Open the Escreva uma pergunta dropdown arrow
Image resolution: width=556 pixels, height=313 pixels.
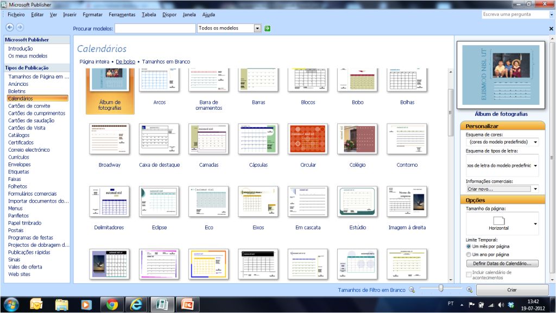point(551,15)
